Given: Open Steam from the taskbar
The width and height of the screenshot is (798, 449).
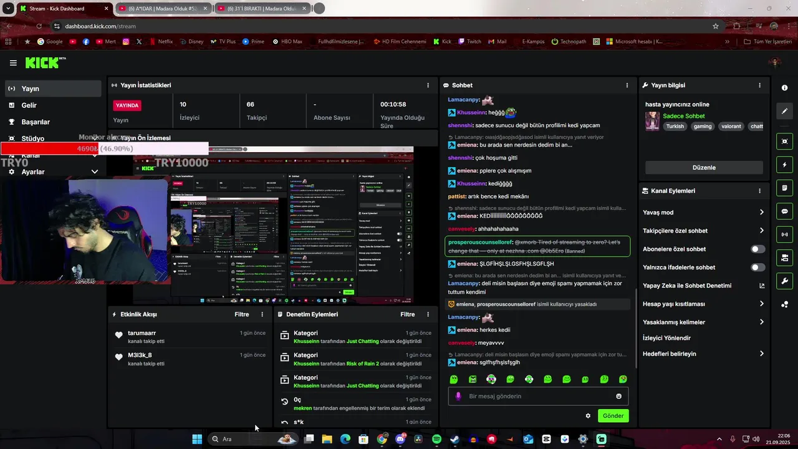Looking at the screenshot, I should (x=454, y=439).
